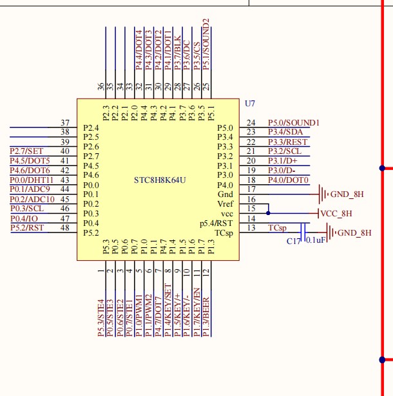Select net label P5.2/RST
393x396 pixels.
(27, 228)
